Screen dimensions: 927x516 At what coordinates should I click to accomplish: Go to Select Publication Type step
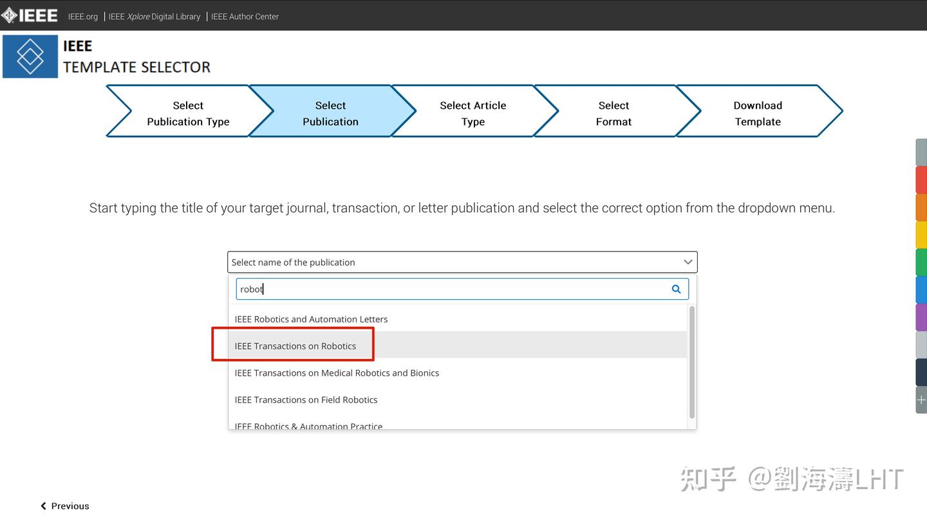point(188,113)
